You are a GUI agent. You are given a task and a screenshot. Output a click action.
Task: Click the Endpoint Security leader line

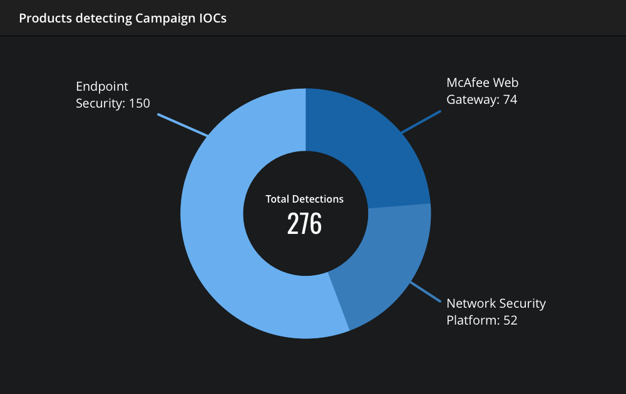click(x=182, y=125)
